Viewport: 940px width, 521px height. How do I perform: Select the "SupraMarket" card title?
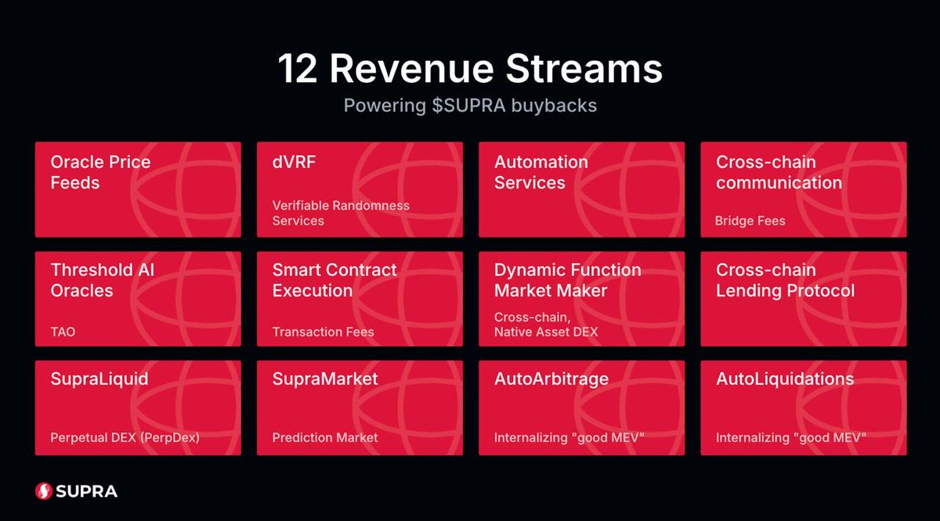tap(325, 379)
